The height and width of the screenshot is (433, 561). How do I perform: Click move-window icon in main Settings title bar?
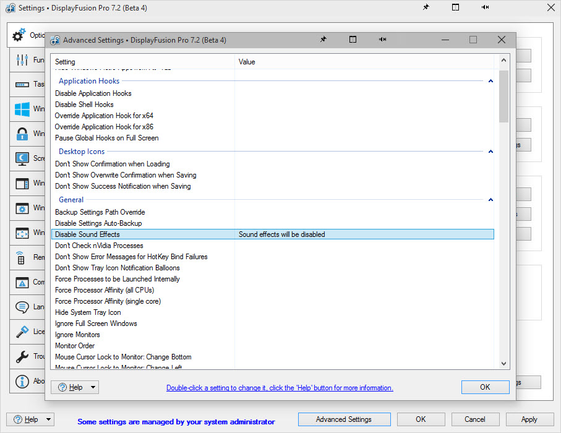pos(455,7)
